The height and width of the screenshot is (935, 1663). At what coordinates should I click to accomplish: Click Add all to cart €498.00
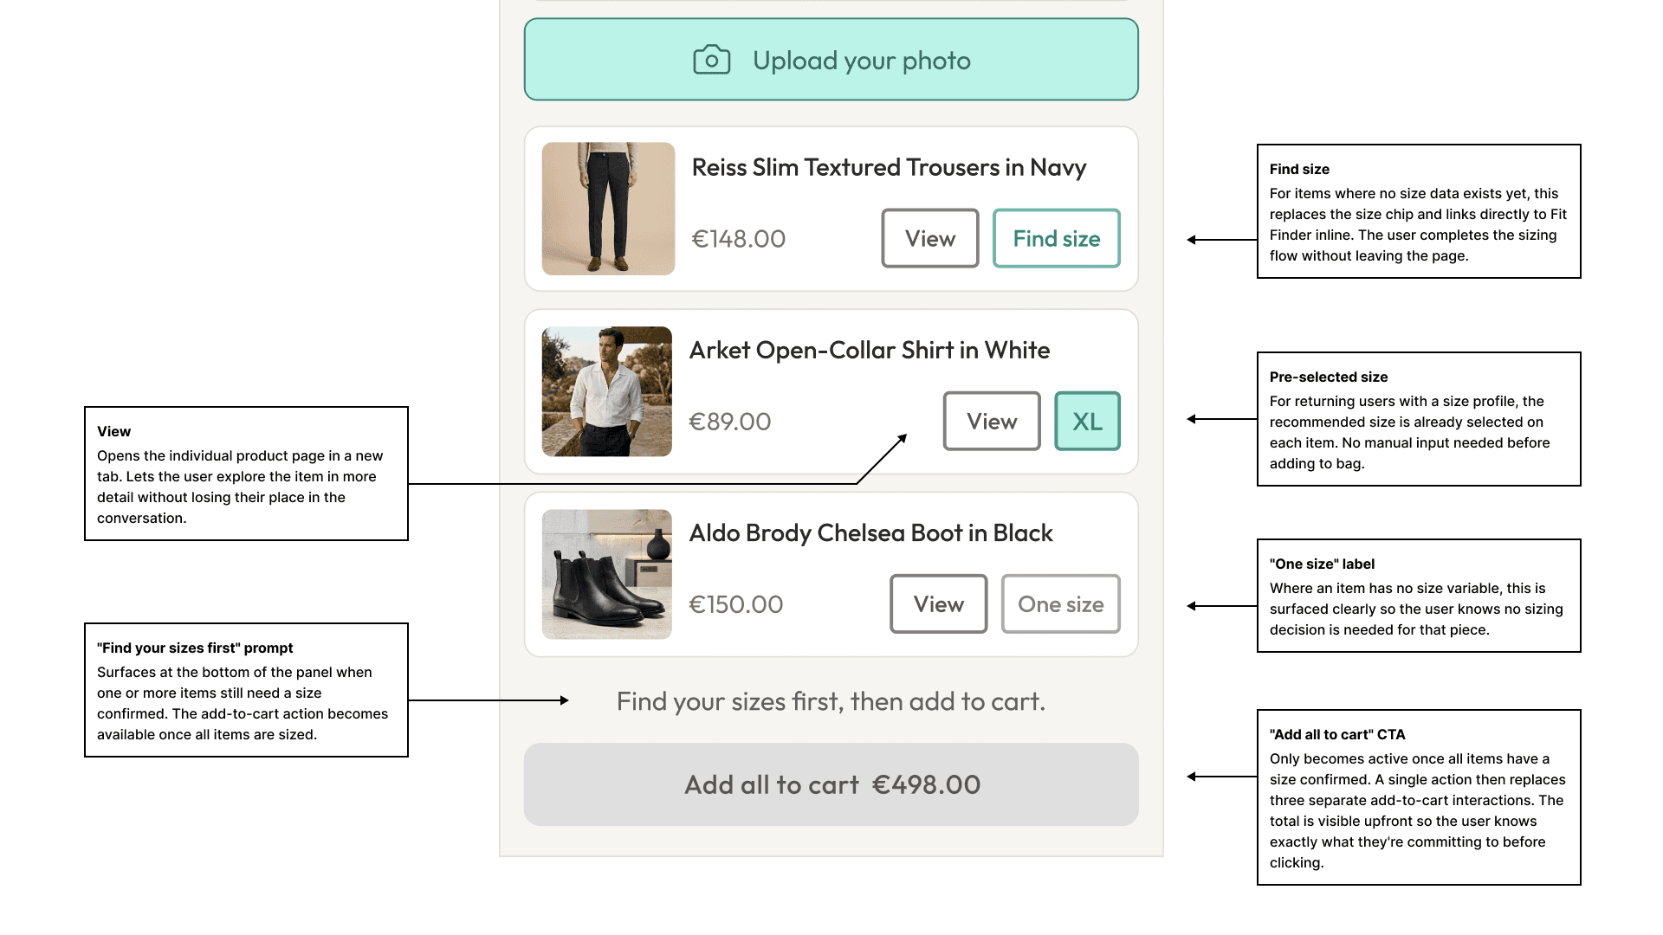point(831,784)
